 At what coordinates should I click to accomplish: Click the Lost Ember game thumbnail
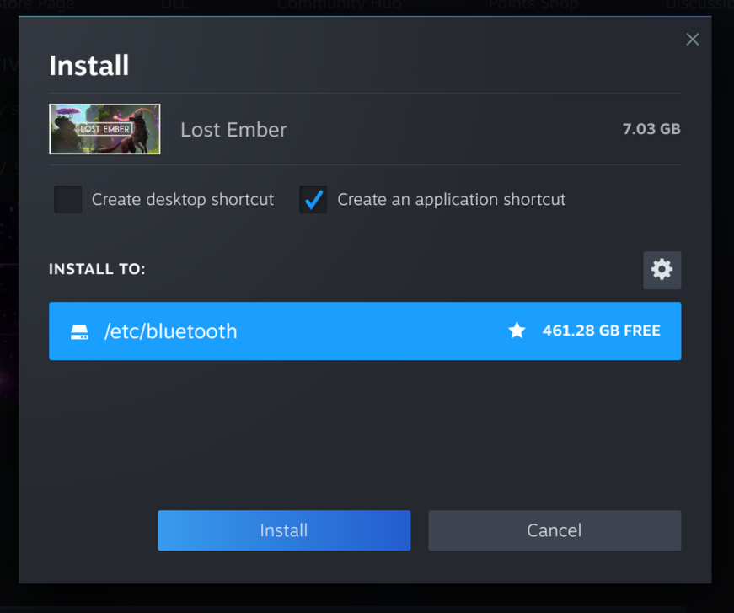pos(104,129)
